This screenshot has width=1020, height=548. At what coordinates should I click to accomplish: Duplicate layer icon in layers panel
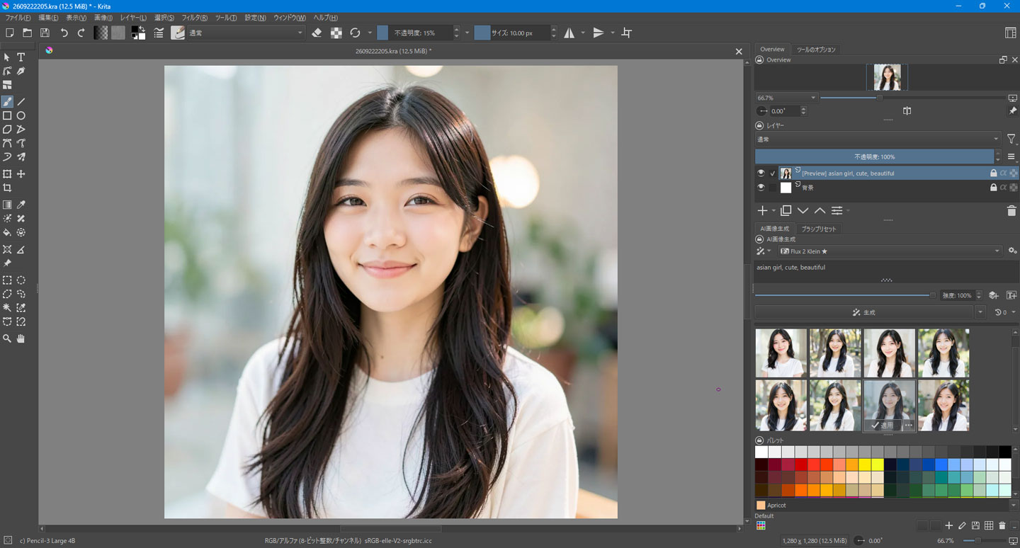[x=786, y=211]
